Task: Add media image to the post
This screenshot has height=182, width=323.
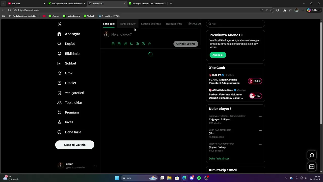Action: click(113, 44)
